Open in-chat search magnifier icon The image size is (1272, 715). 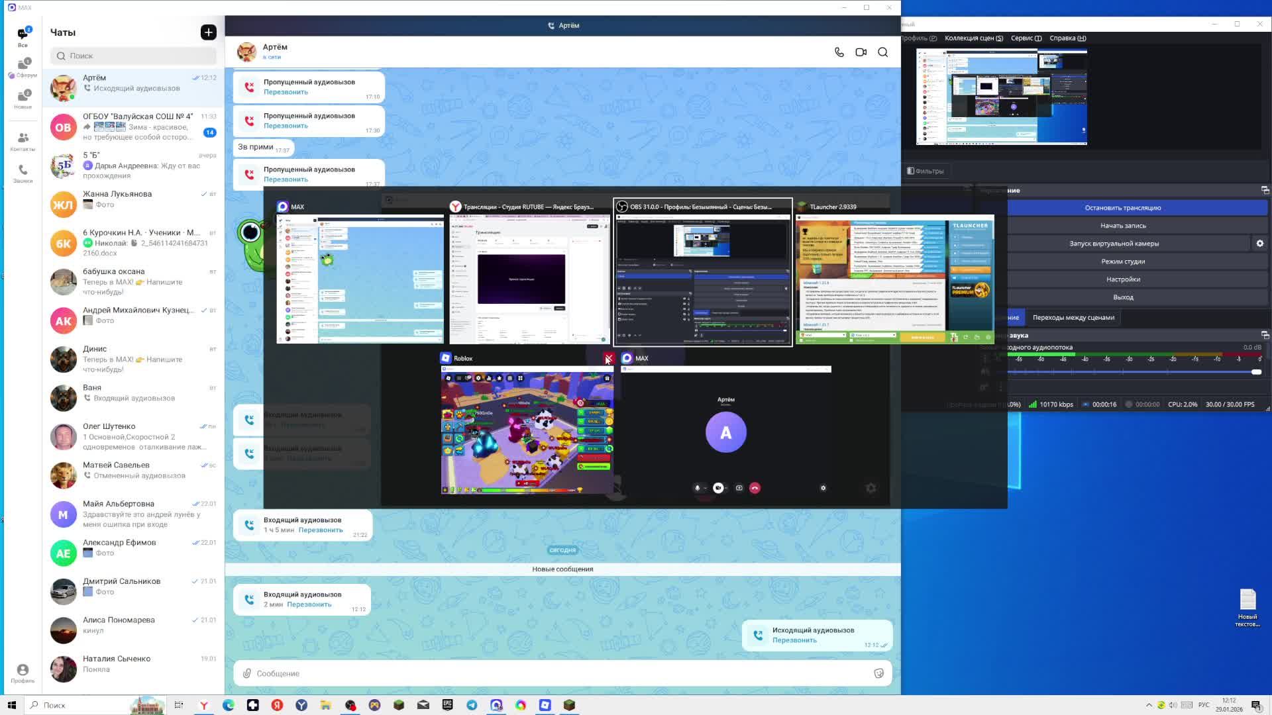(882, 52)
